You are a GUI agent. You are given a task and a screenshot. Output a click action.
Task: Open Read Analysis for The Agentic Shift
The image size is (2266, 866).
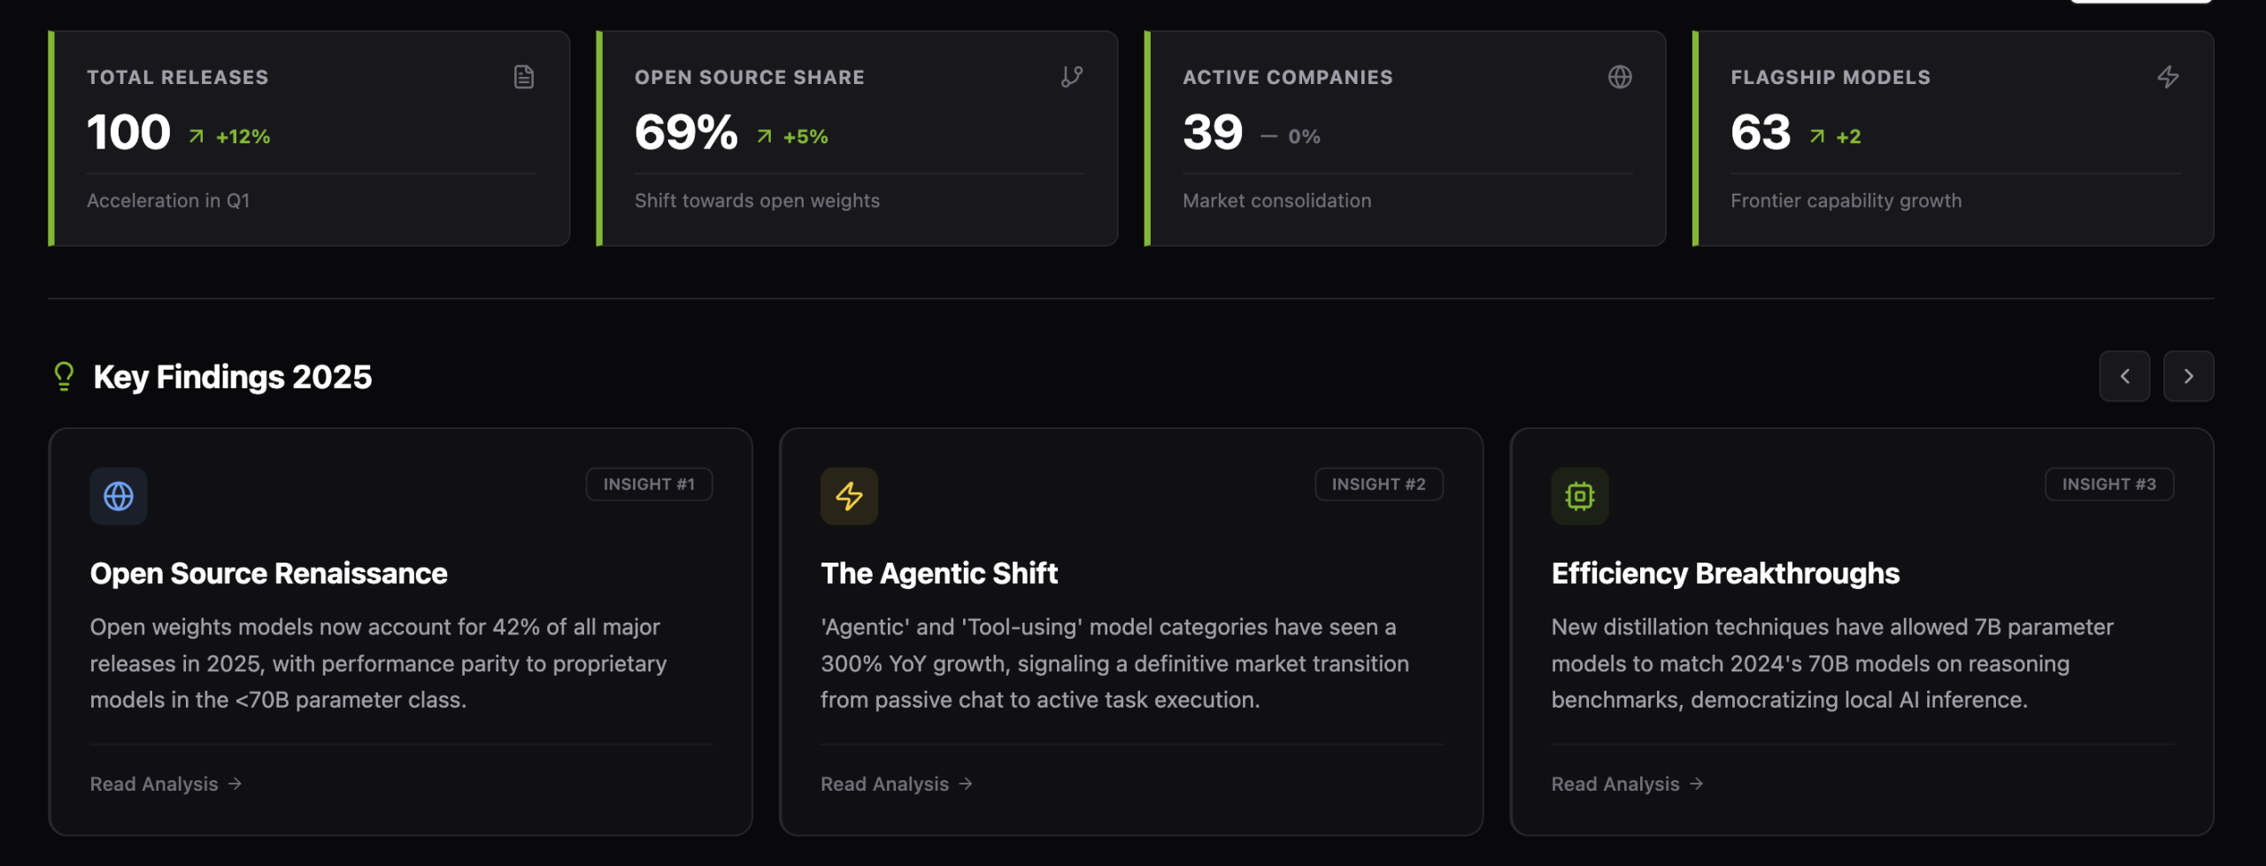pos(896,784)
